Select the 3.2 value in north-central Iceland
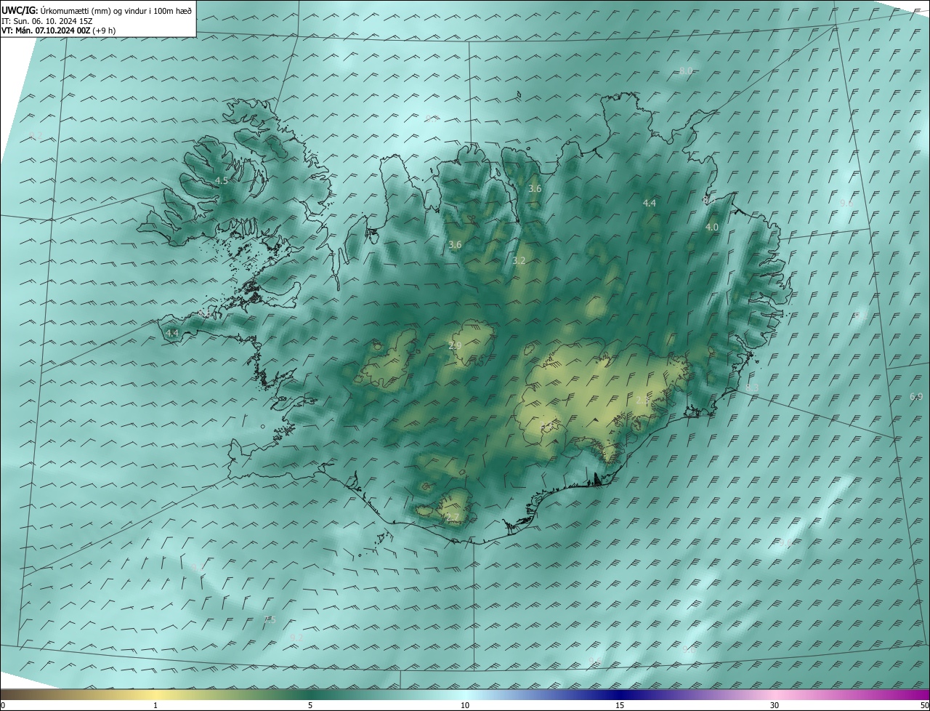Viewport: 930px width, 711px height. pyautogui.click(x=519, y=260)
